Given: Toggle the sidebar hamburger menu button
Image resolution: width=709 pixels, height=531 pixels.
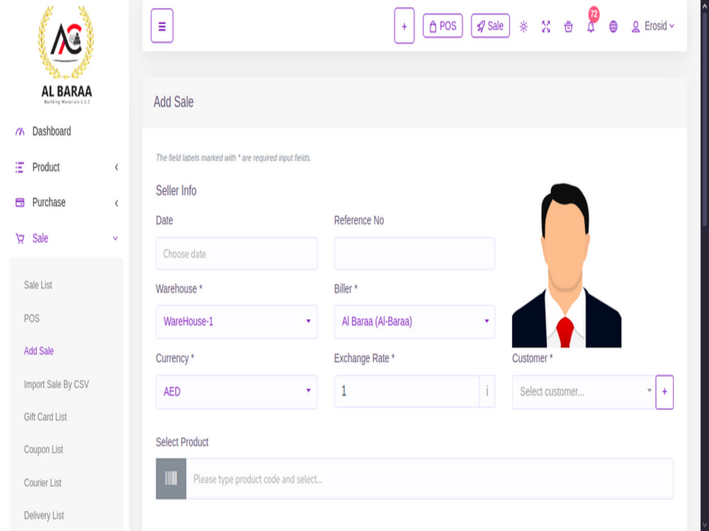Looking at the screenshot, I should click(x=162, y=25).
